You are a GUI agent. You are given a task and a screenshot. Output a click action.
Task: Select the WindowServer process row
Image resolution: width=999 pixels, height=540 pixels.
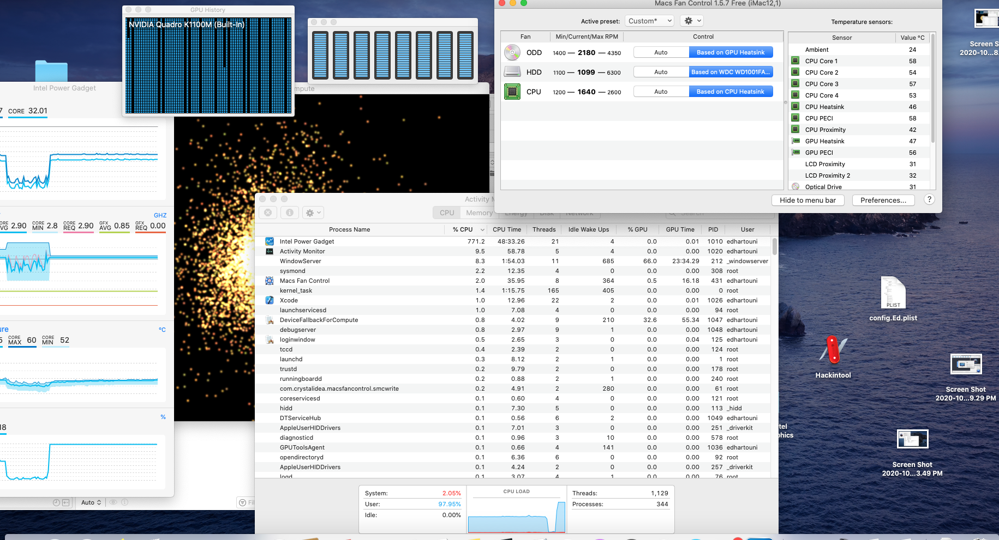click(513, 261)
